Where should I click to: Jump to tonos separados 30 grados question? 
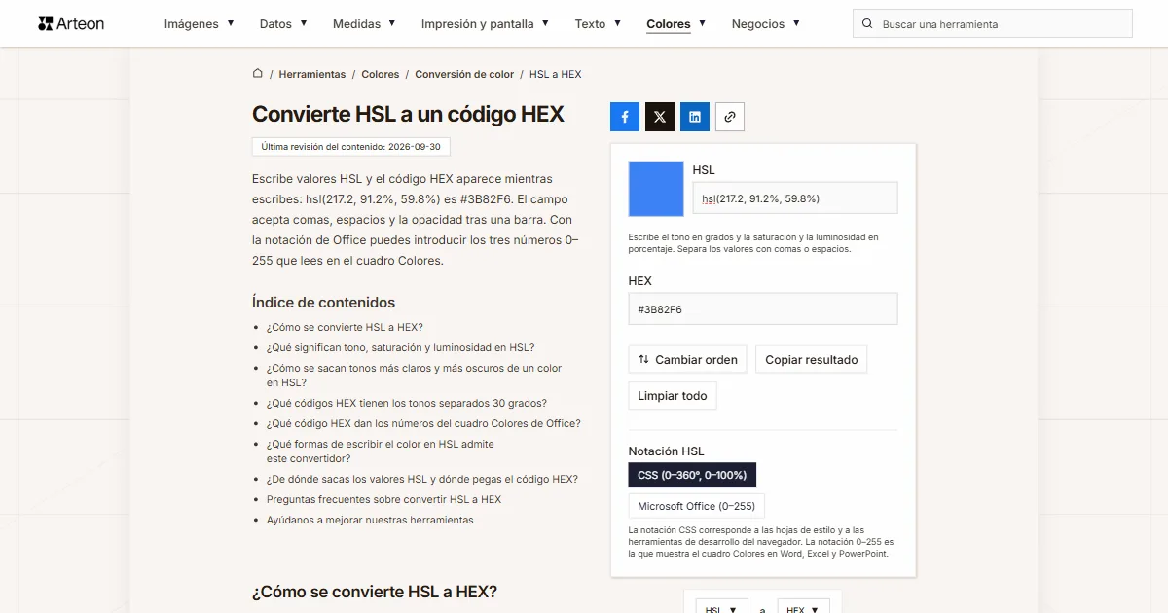(x=407, y=403)
